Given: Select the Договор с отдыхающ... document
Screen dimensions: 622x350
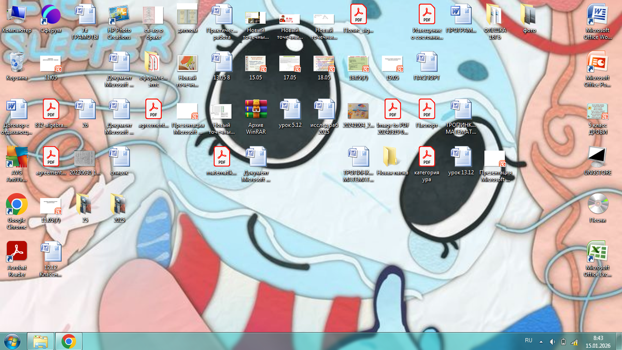Looking at the screenshot, I should pos(17,117).
